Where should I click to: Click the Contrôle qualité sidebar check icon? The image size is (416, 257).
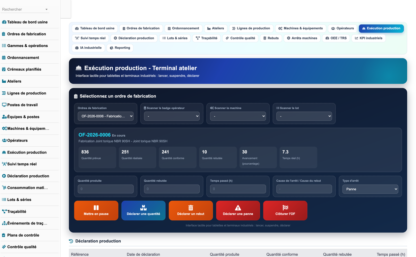click(4, 247)
